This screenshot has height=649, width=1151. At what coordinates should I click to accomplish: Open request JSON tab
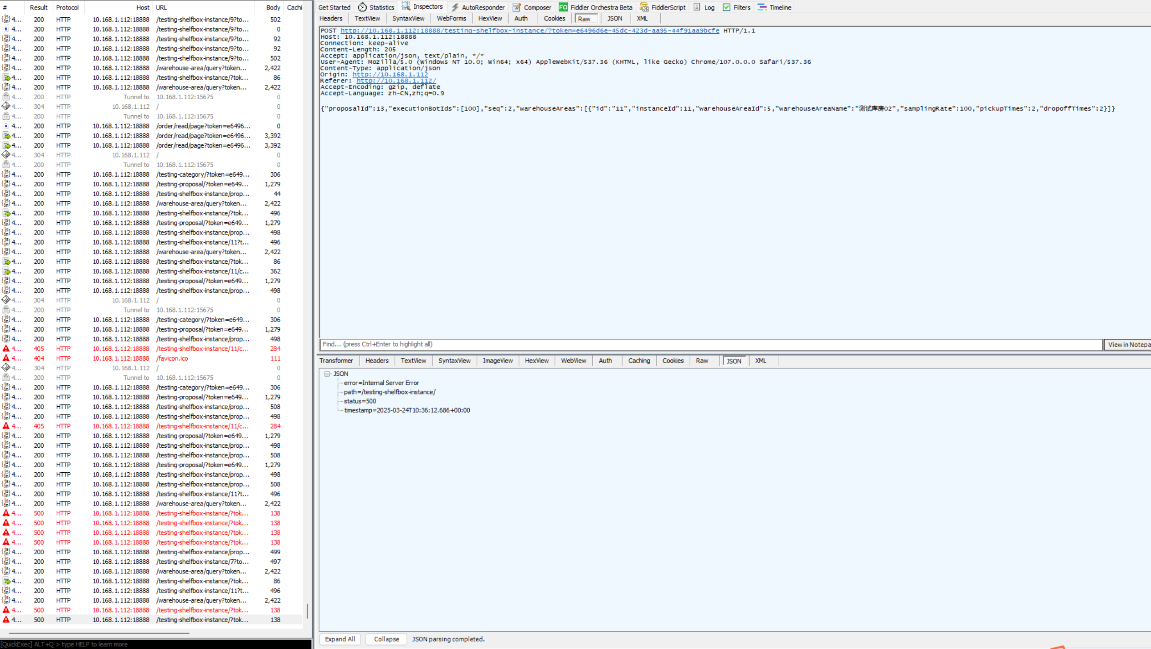click(615, 19)
